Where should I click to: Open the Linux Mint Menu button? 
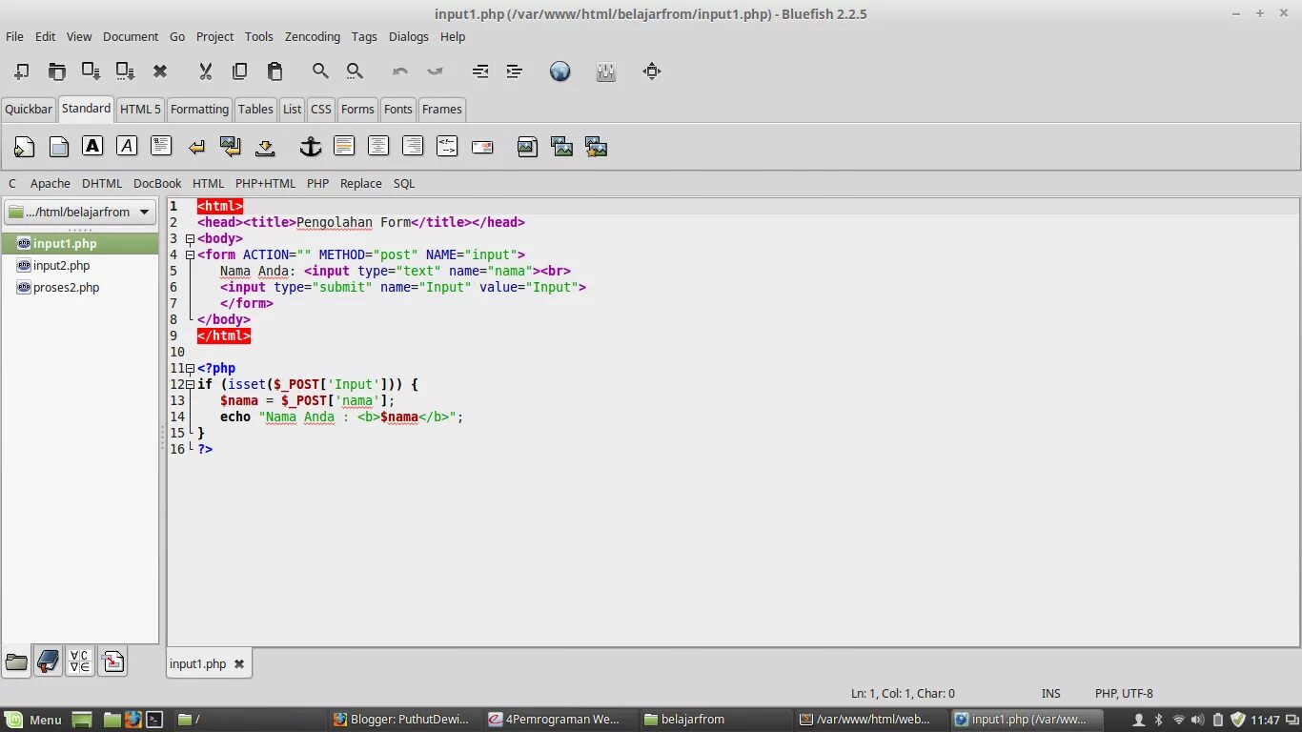[x=34, y=720]
